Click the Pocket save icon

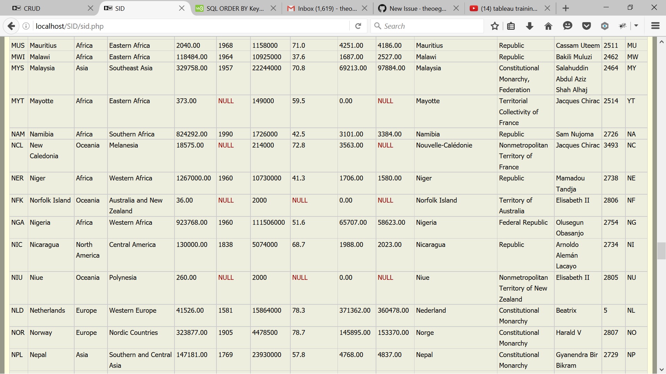[586, 26]
